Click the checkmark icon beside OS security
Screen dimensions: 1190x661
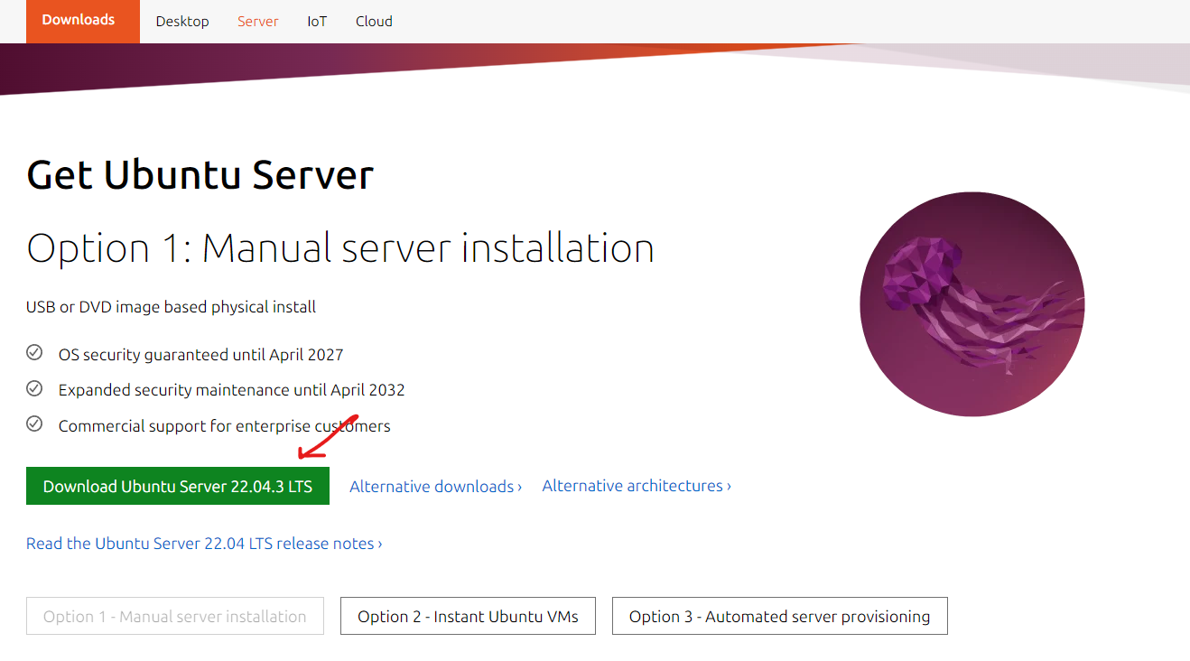click(x=34, y=353)
